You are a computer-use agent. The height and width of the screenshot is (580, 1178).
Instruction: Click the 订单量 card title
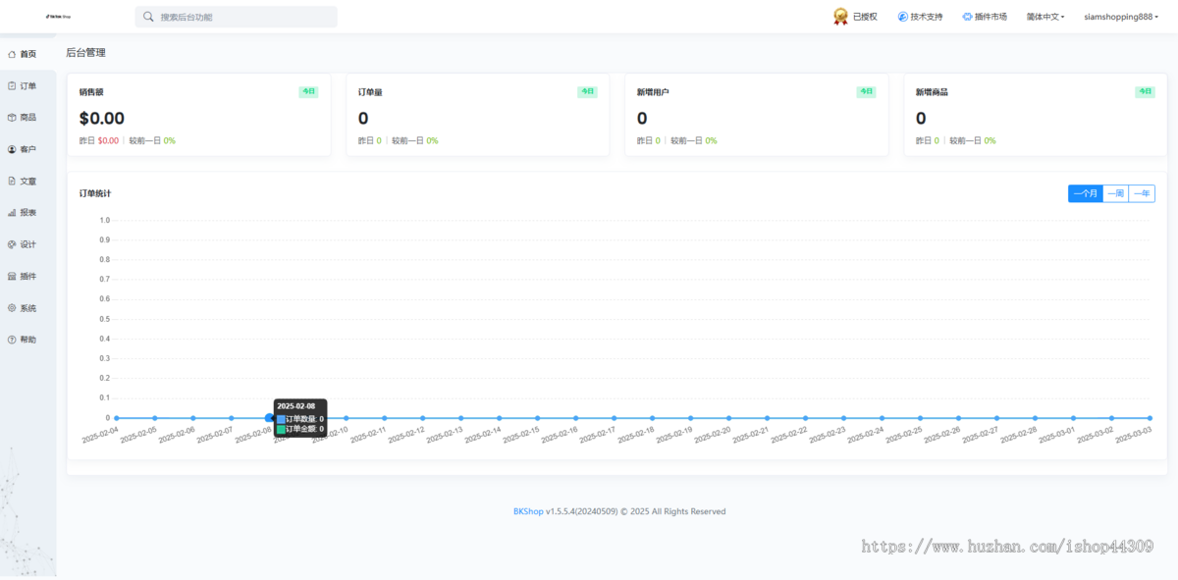pyautogui.click(x=370, y=92)
